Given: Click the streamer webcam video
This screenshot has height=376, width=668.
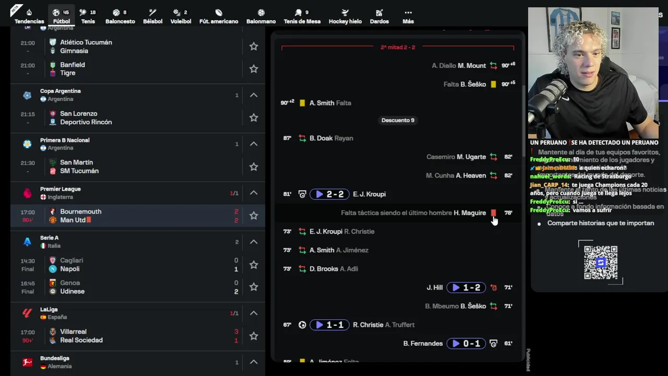Looking at the screenshot, I should click(x=593, y=73).
